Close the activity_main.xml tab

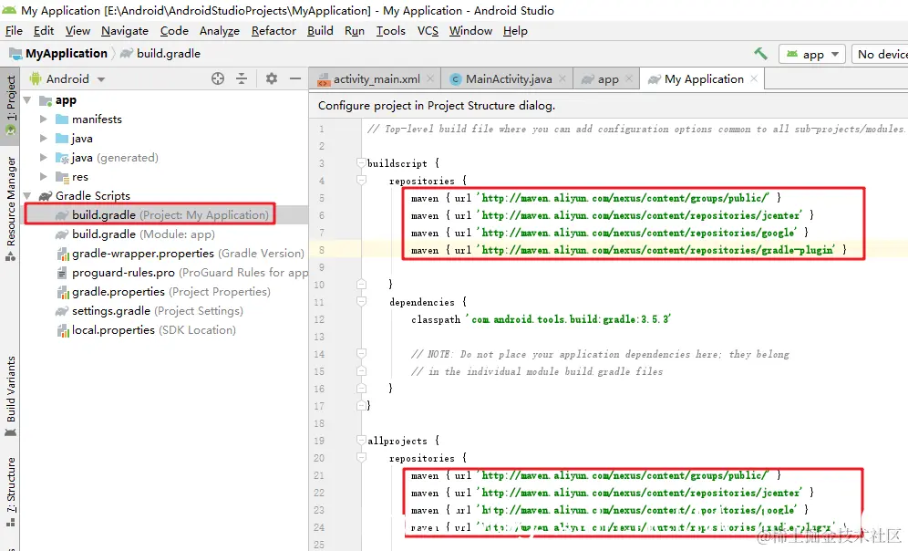pyautogui.click(x=430, y=78)
